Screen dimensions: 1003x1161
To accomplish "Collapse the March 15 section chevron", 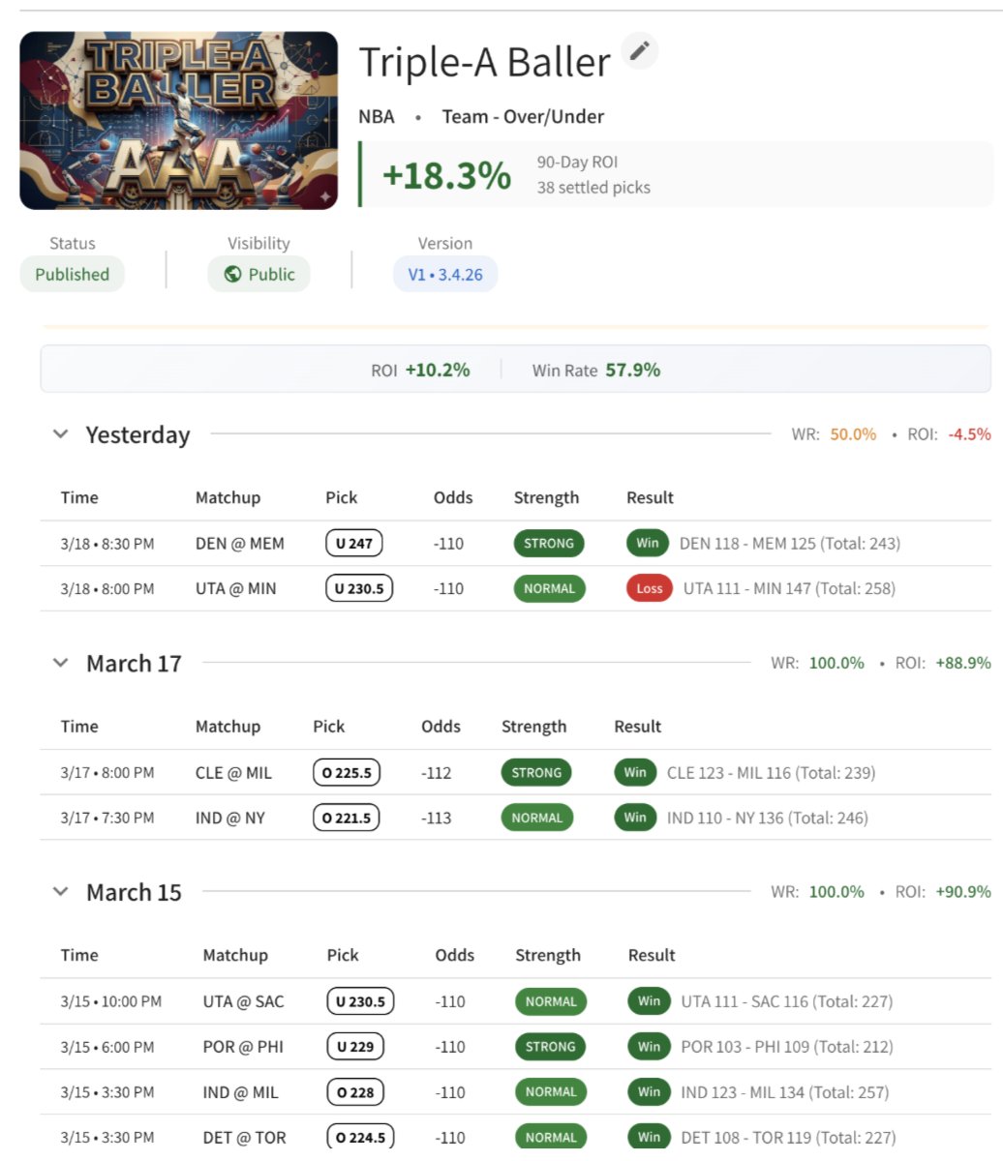I will [x=61, y=891].
